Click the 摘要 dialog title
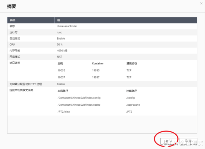This screenshot has width=205, height=149. click(12, 6)
